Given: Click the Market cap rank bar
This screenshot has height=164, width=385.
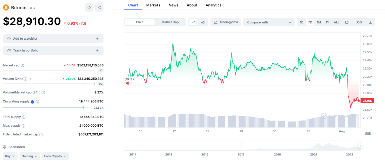Looking at the screenshot, I should pos(49,70).
